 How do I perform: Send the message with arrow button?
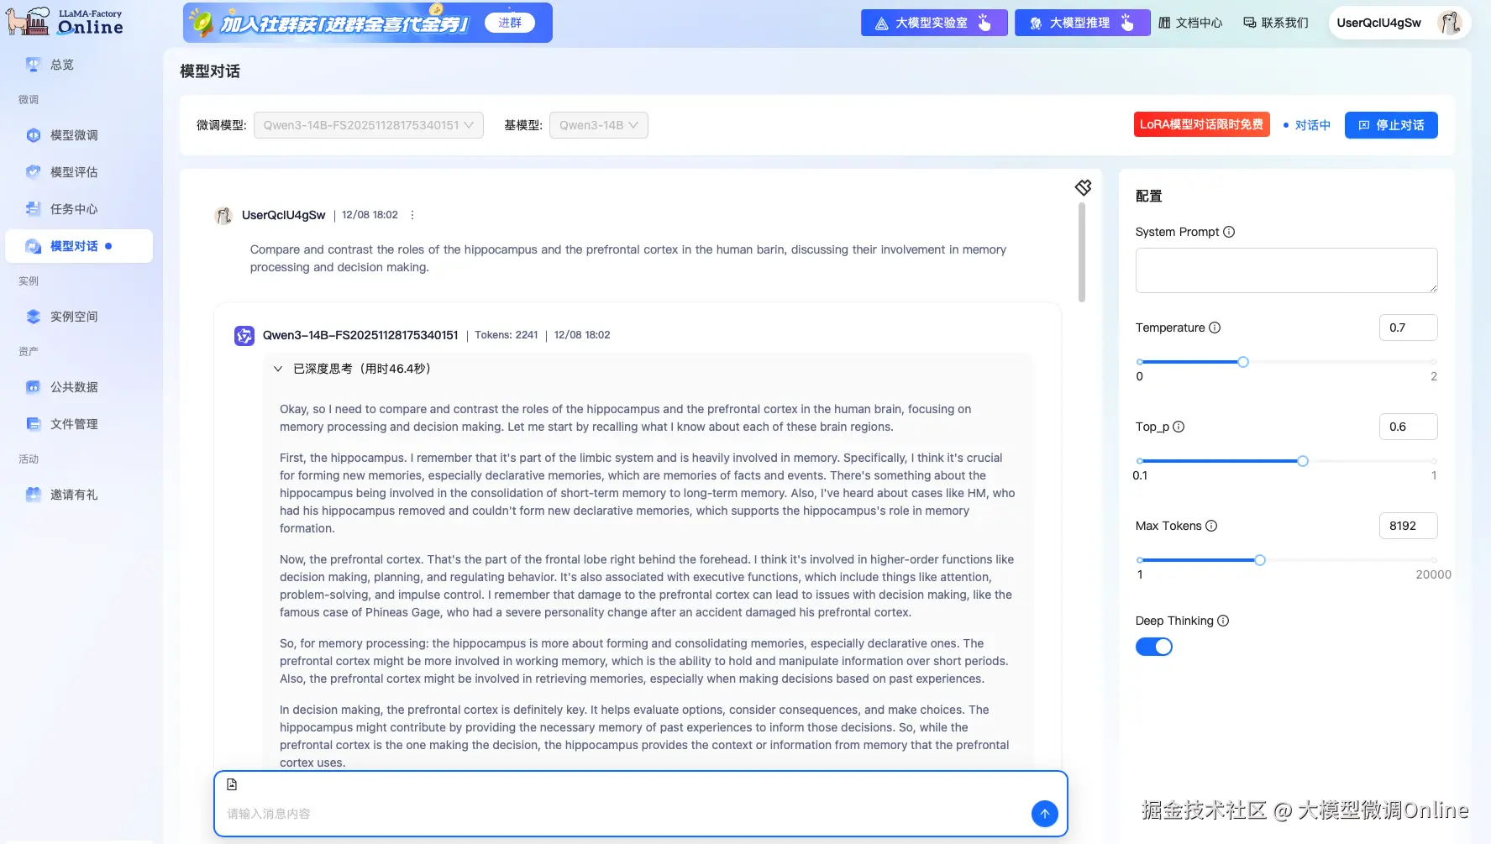tap(1045, 813)
